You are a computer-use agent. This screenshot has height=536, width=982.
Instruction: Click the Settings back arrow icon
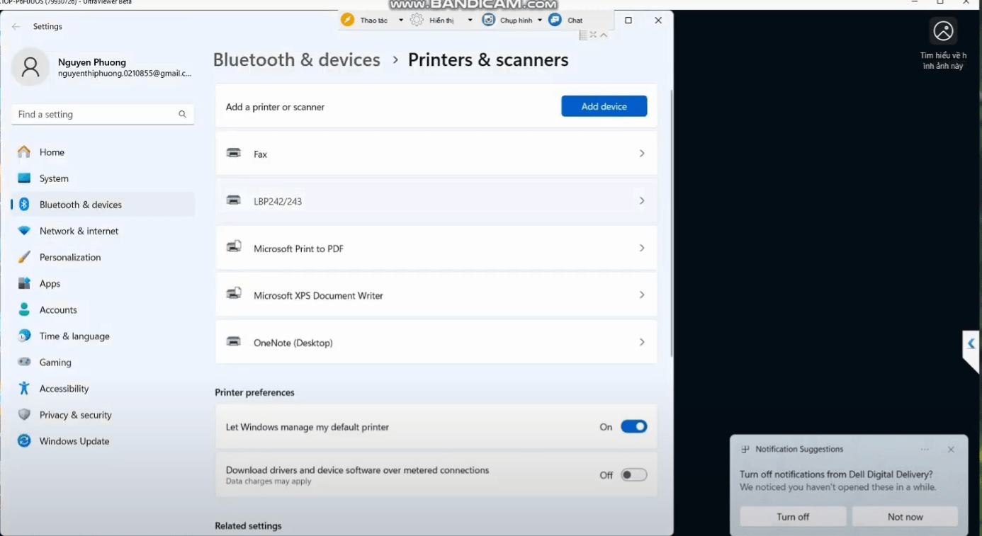coord(16,27)
